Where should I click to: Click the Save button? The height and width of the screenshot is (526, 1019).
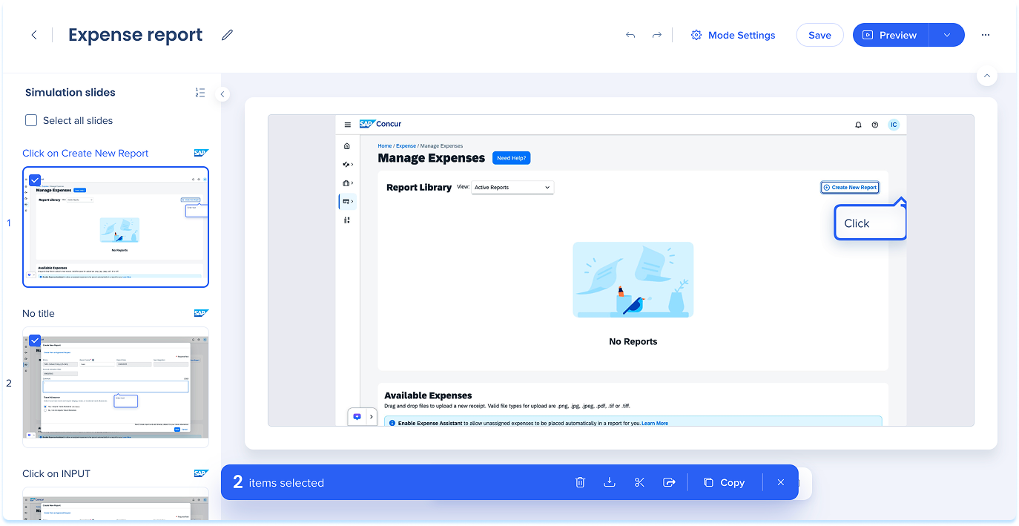(820, 35)
